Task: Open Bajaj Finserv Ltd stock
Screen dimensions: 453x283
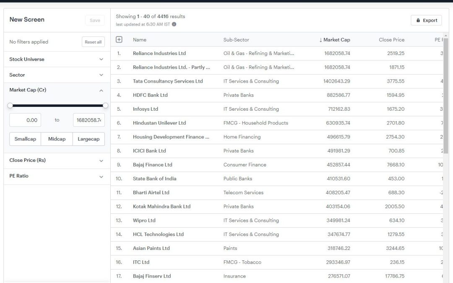Action: [152, 276]
